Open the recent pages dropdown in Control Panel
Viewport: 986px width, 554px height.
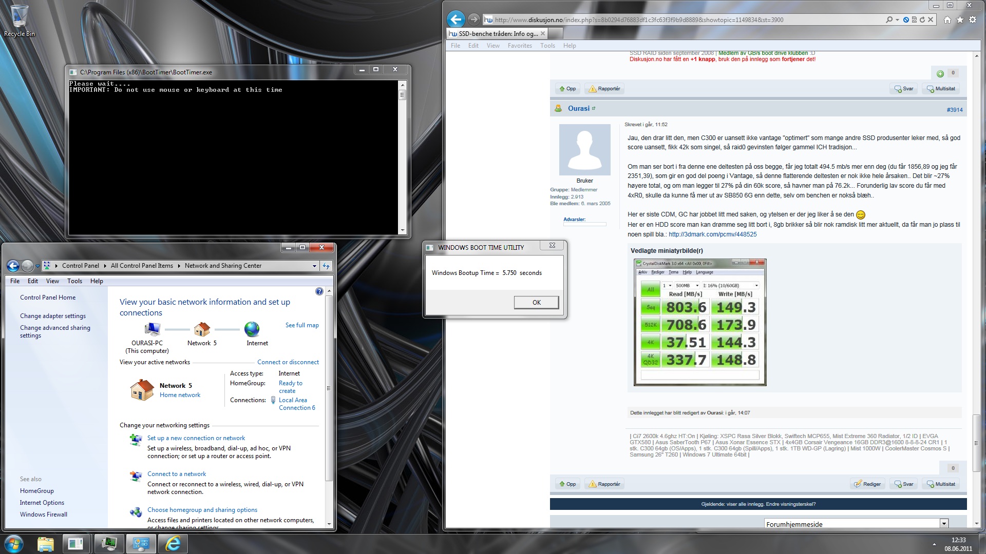coord(37,266)
